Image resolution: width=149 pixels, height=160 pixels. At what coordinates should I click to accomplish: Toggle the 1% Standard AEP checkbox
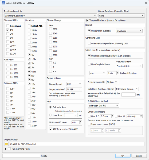pyautogui.click(x=8, y=30)
